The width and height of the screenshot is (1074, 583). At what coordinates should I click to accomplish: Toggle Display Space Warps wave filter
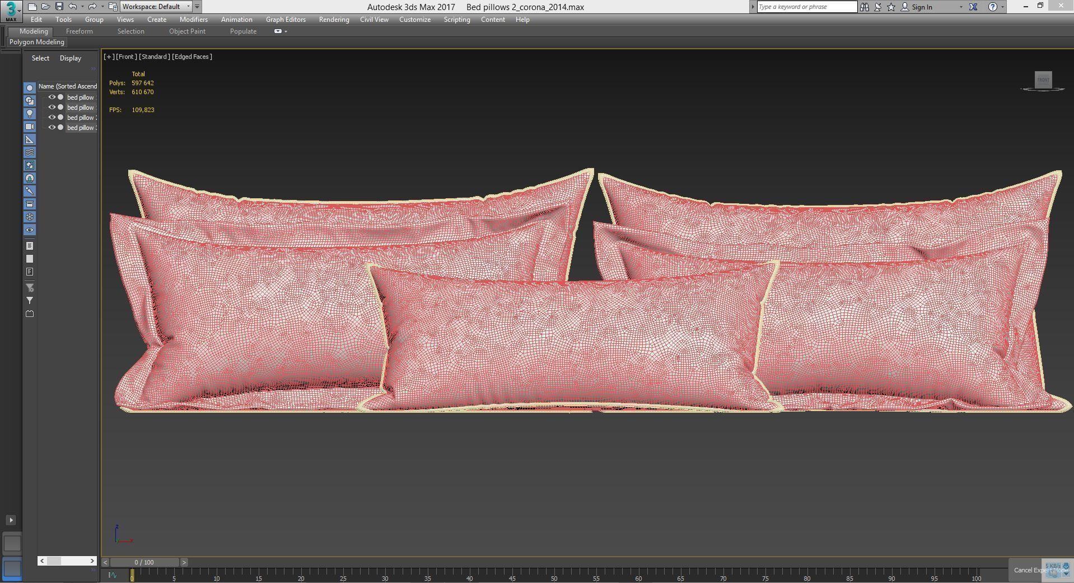tap(30, 152)
